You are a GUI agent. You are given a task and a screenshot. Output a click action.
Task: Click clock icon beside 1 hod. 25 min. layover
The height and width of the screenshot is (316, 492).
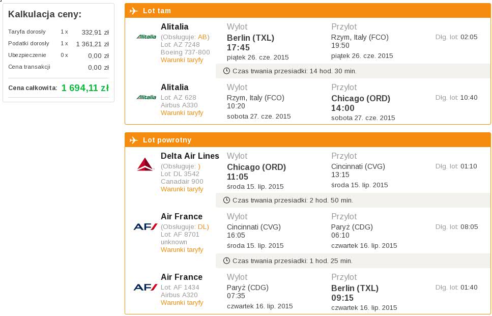click(x=226, y=261)
